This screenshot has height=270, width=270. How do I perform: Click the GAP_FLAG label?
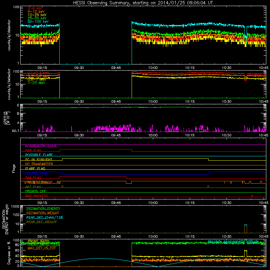(x=33, y=150)
